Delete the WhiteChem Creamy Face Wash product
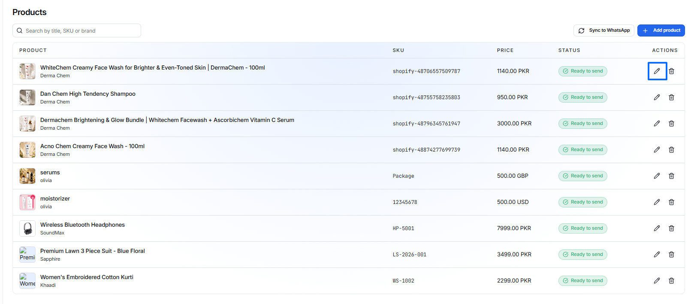694x304 pixels. (671, 71)
